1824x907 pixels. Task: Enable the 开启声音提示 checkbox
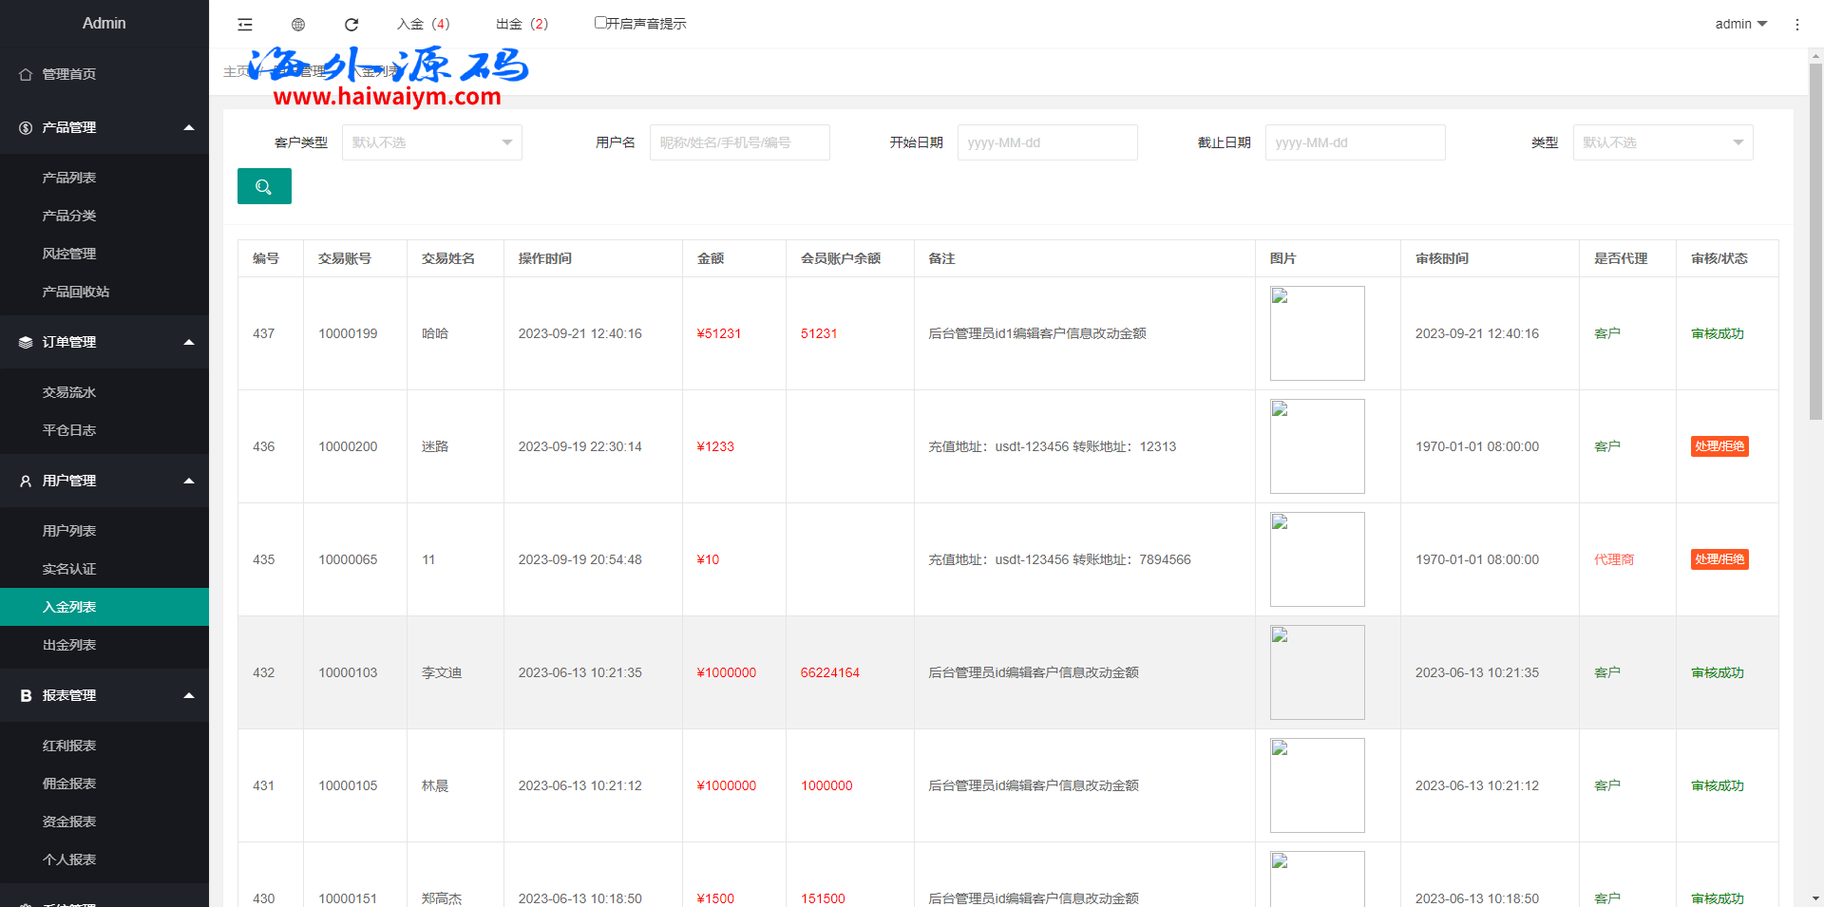click(600, 23)
